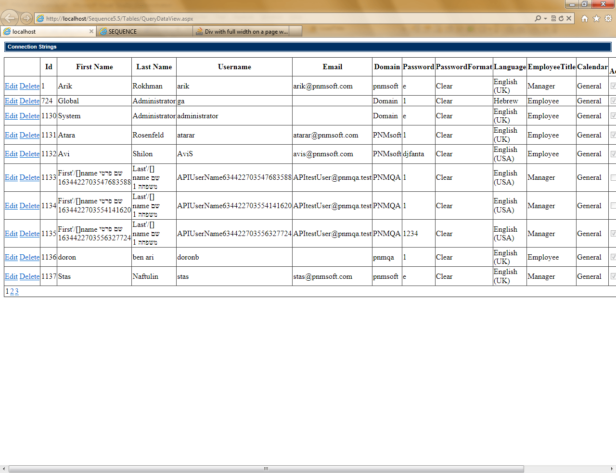Edit the row with Id 1135

11,234
